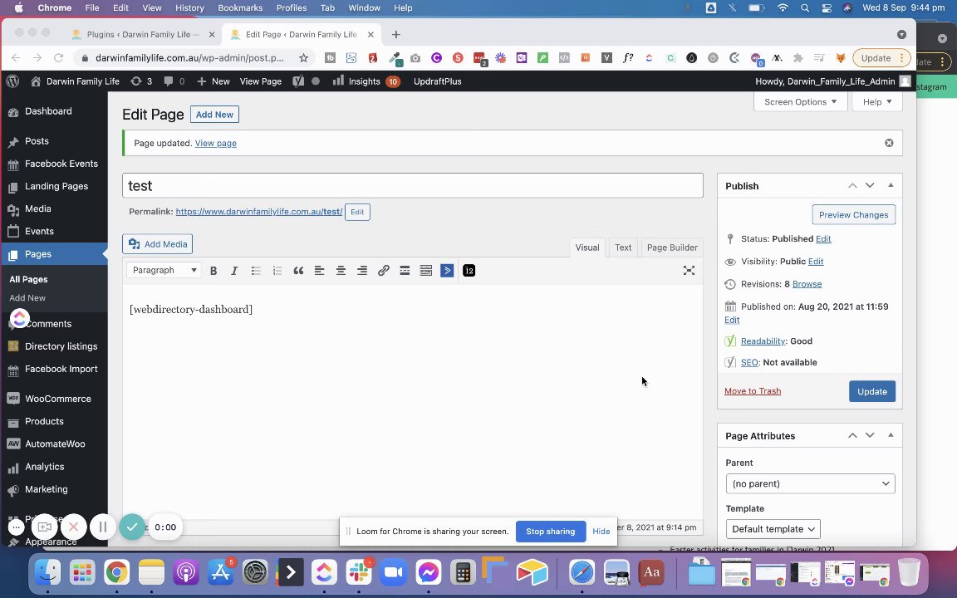Collapse the Page Attributes panel toggle
Image resolution: width=957 pixels, height=598 pixels.
891,436
